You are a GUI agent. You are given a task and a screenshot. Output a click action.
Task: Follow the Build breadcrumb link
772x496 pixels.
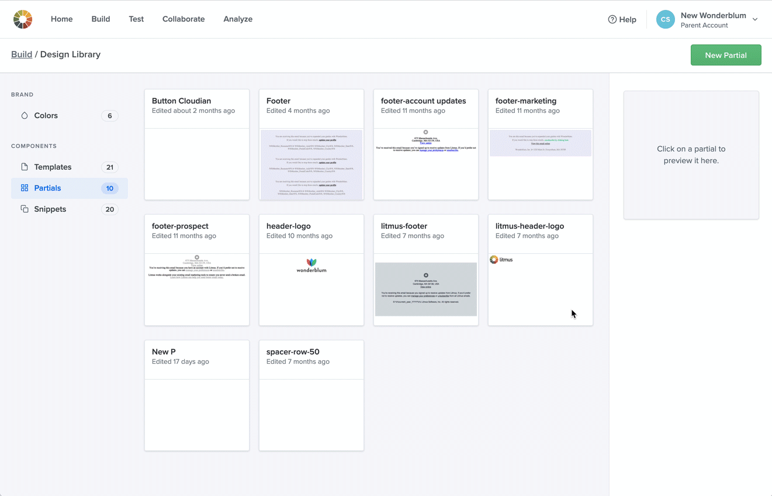point(22,54)
